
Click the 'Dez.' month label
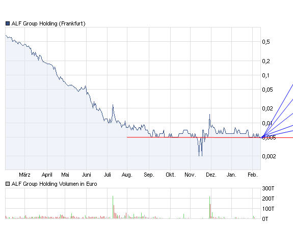pyautogui.click(x=211, y=175)
